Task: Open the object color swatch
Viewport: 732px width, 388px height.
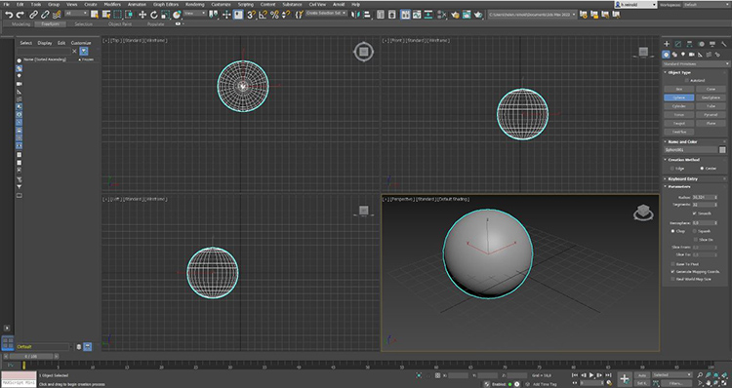Action: 722,150
